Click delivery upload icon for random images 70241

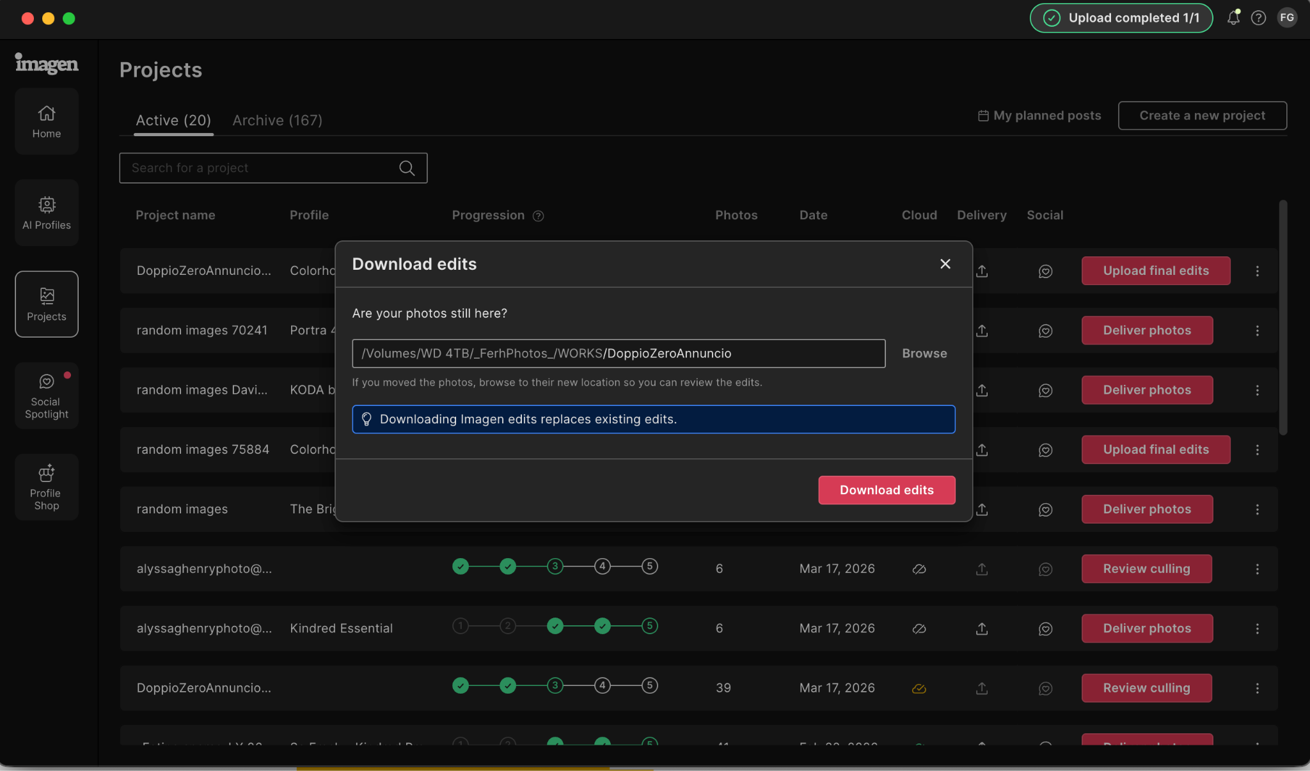tap(982, 331)
